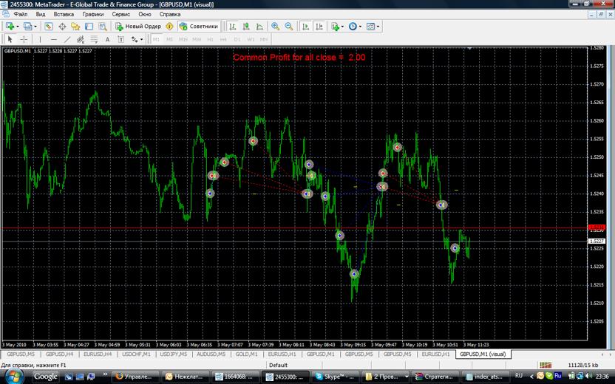
Task: Click the Google desktop search box
Action: [46, 377]
